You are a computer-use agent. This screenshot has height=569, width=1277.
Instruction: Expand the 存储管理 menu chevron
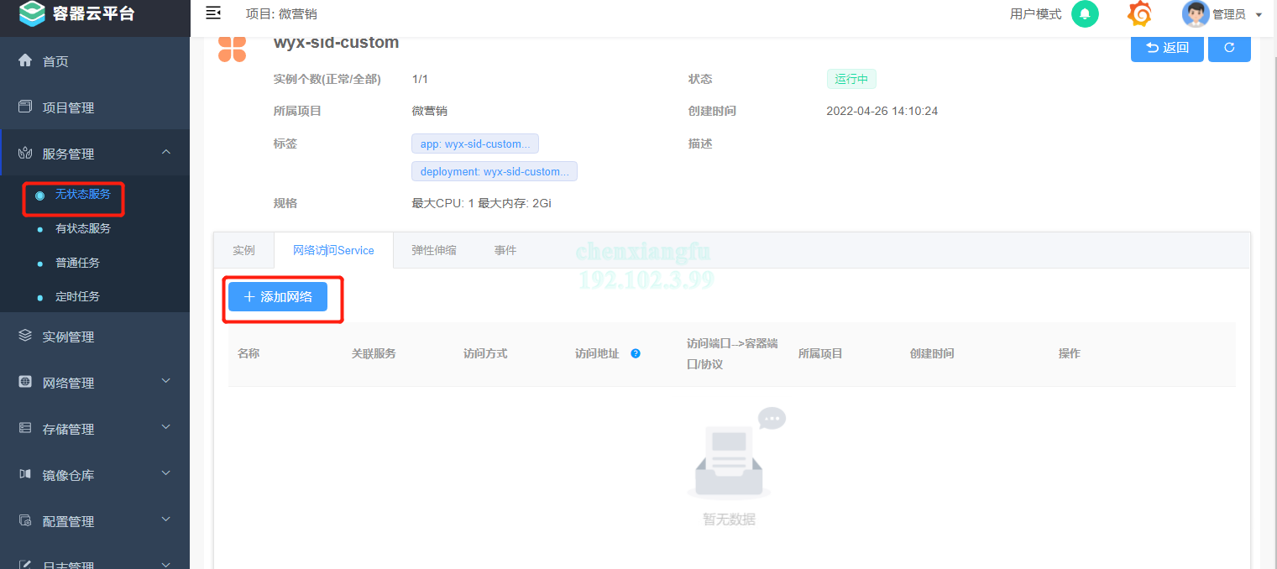165,427
